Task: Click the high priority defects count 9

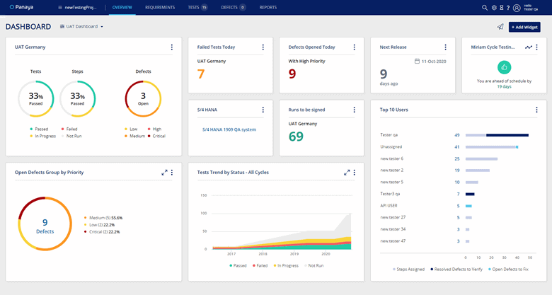Action: 292,74
